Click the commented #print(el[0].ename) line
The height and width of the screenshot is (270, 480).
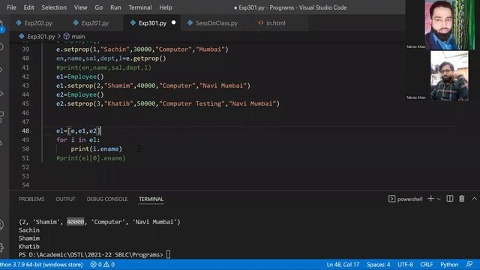click(x=91, y=158)
